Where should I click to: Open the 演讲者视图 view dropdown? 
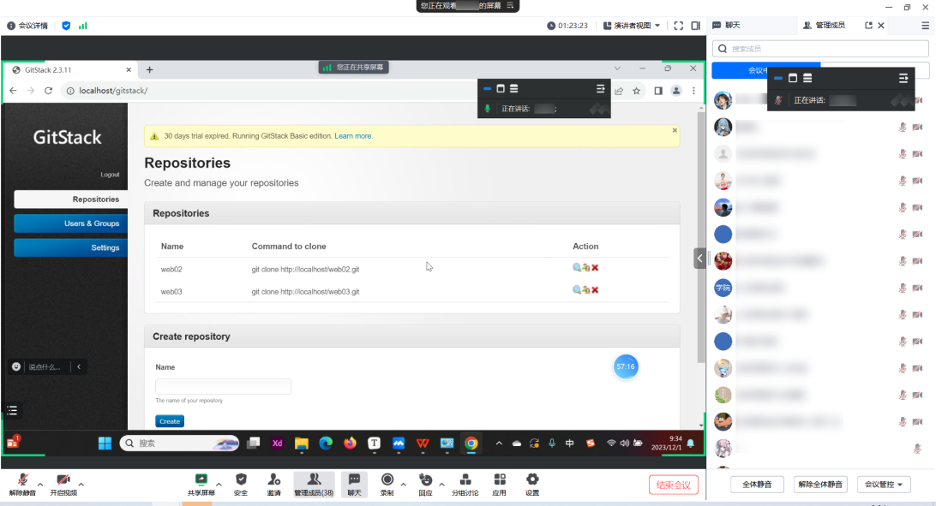[633, 26]
